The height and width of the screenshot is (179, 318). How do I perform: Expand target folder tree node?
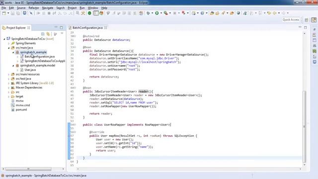(x=9, y=96)
